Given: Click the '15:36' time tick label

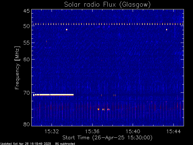Looking at the screenshot, I should pos(92,131).
